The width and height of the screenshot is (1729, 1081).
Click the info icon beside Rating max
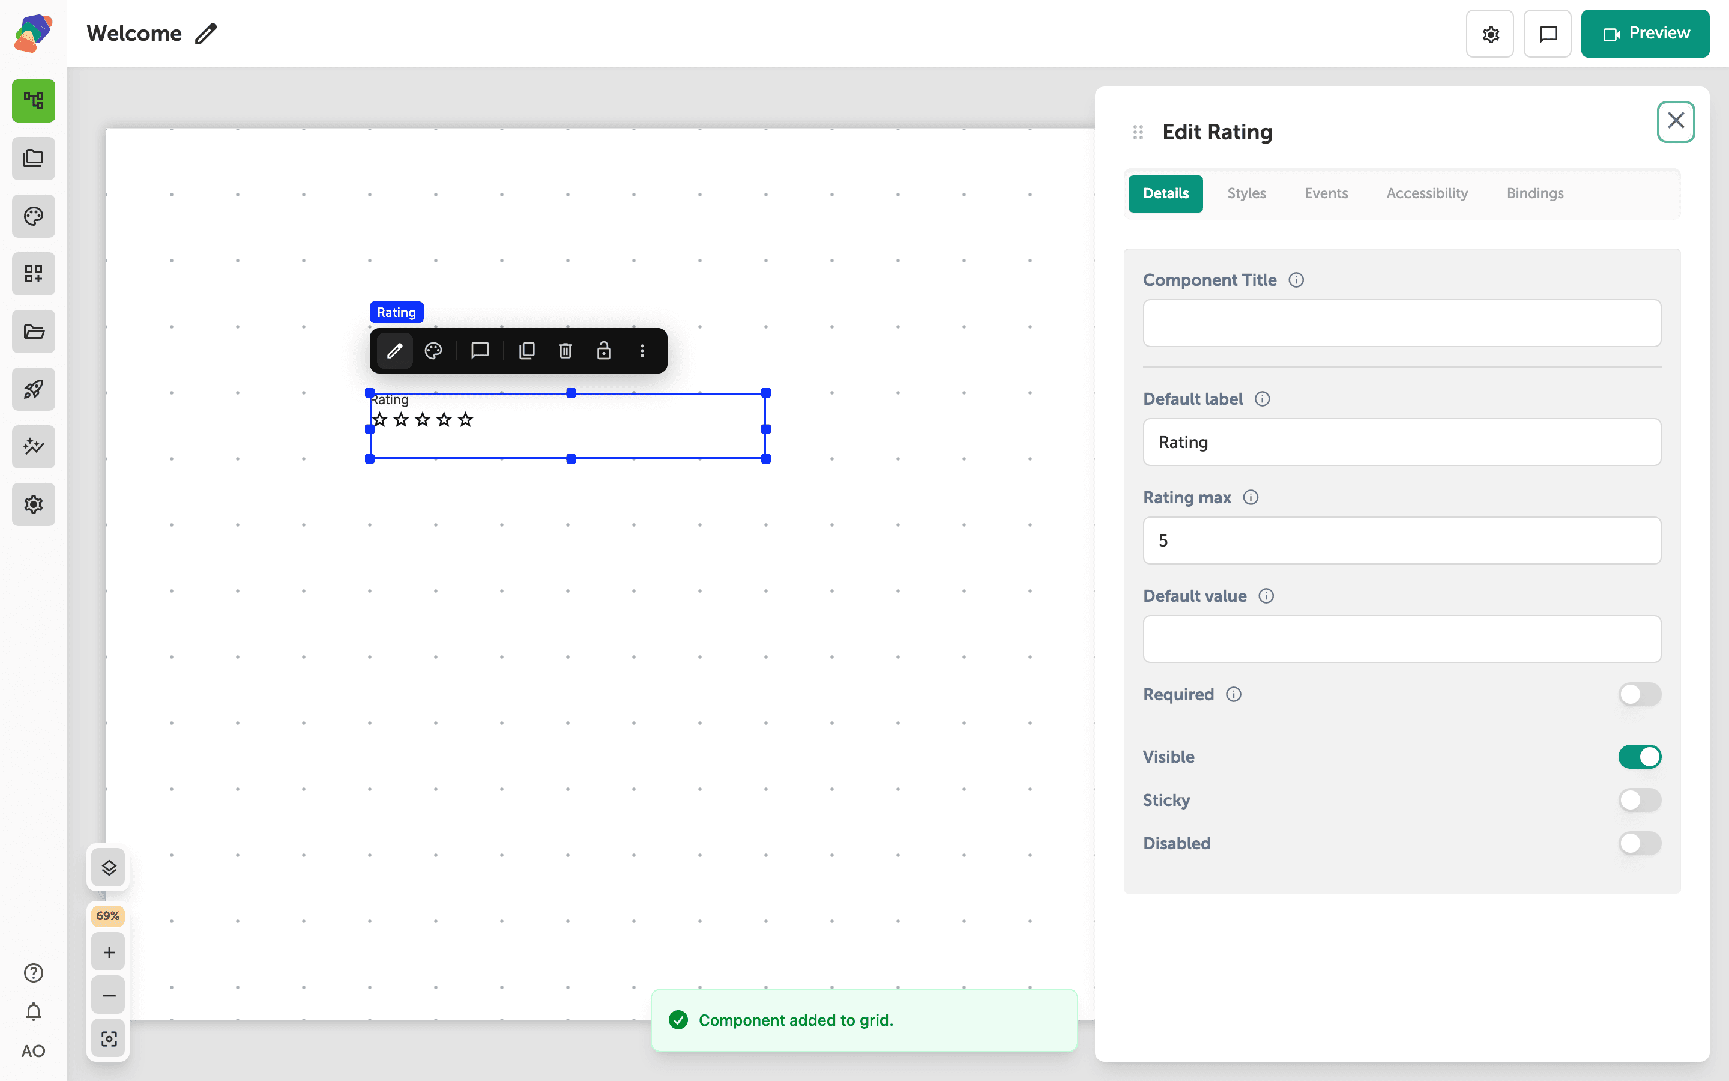point(1251,498)
